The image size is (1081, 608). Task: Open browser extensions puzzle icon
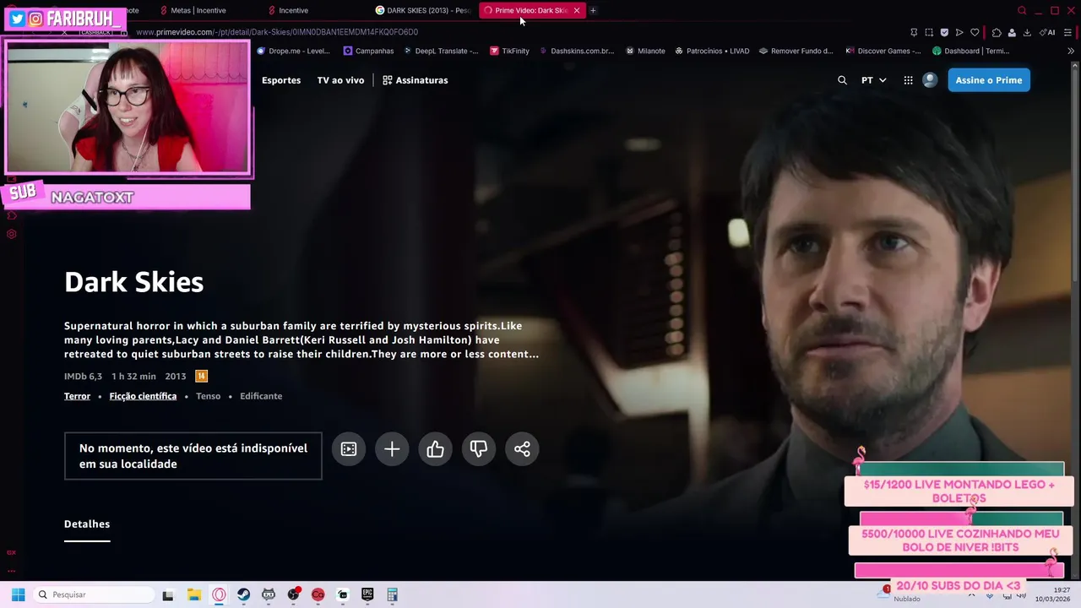coord(997,32)
